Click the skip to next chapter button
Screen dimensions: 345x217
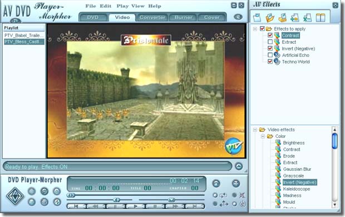click(x=195, y=206)
